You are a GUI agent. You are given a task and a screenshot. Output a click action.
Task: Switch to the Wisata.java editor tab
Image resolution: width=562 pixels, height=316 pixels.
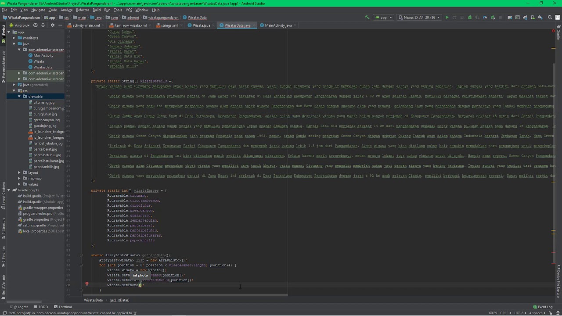click(201, 25)
